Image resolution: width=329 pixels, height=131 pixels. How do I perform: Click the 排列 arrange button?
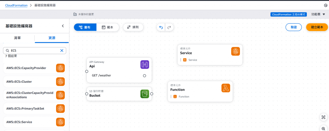(133, 27)
